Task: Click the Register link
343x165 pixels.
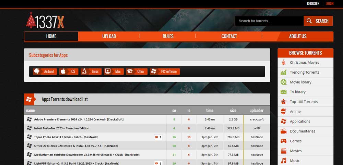Action: click(313, 4)
